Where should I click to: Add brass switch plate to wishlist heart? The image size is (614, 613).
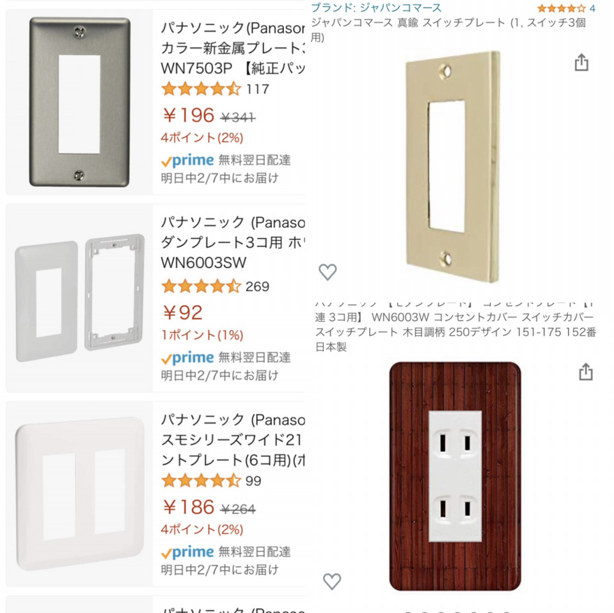click(327, 271)
